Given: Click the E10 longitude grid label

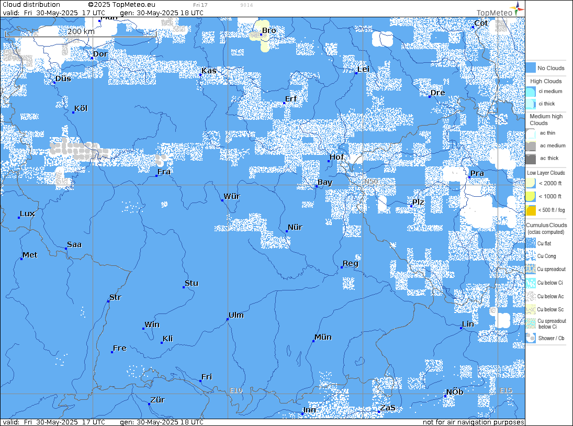Looking at the screenshot, I should point(236,390).
